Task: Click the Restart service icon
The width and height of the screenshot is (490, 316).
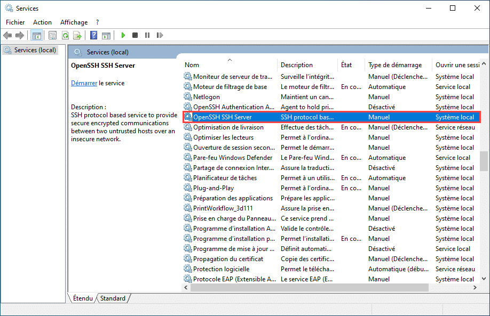Action: (160, 35)
